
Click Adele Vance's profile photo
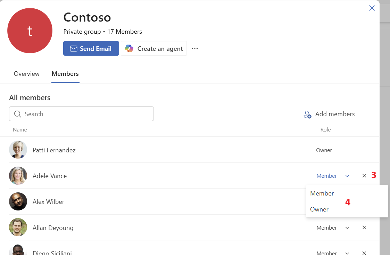(x=18, y=175)
